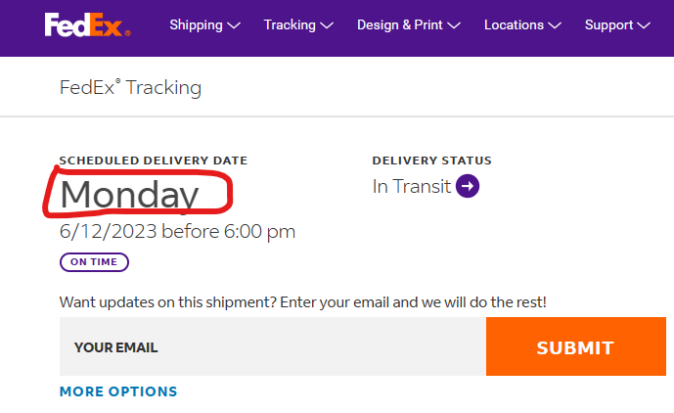Click the purple In Transit arrow icon
This screenshot has width=674, height=413.
click(x=468, y=186)
